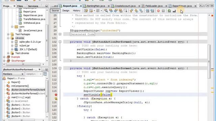This screenshot has height=121, width=216.
Task: Click the SbcoManager project icon
Action: (8, 61)
